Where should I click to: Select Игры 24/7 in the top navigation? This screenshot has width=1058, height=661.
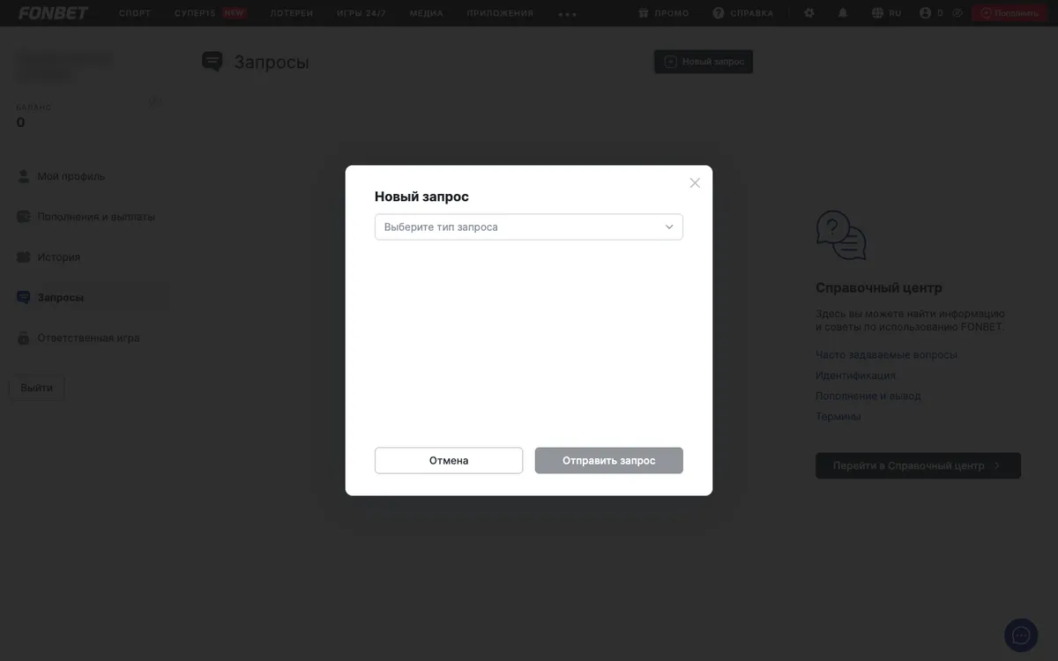click(x=361, y=13)
